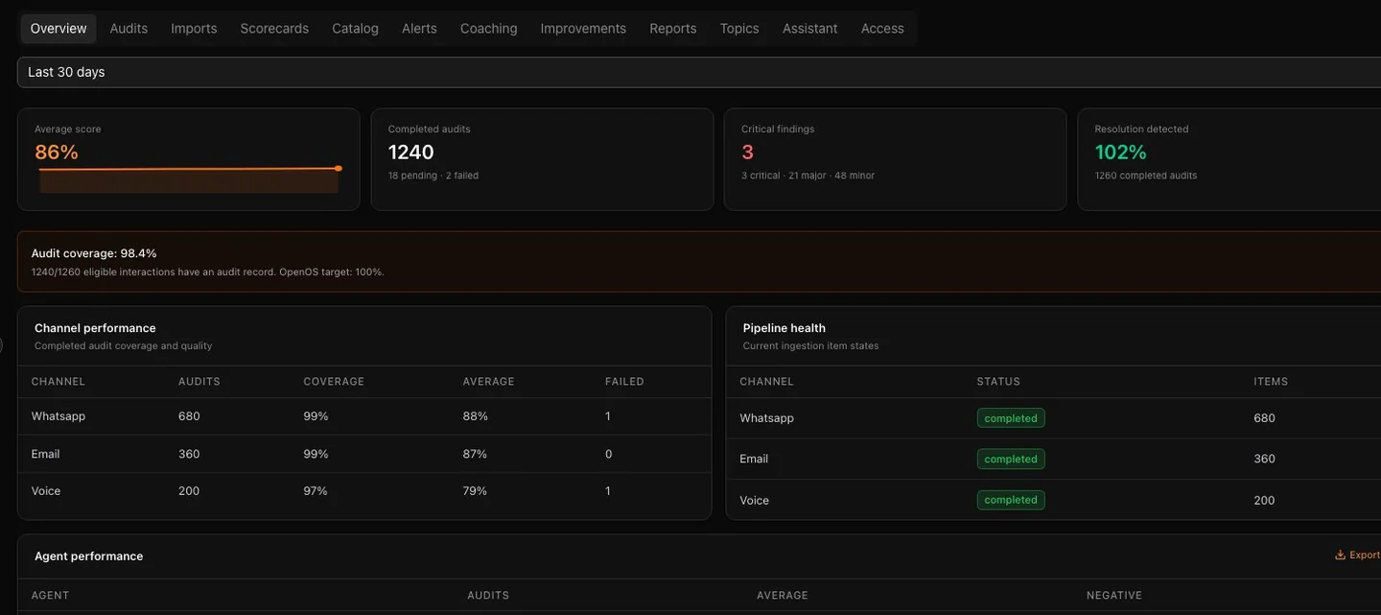Select the Topics tab
This screenshot has width=1381, height=615.
click(x=739, y=29)
